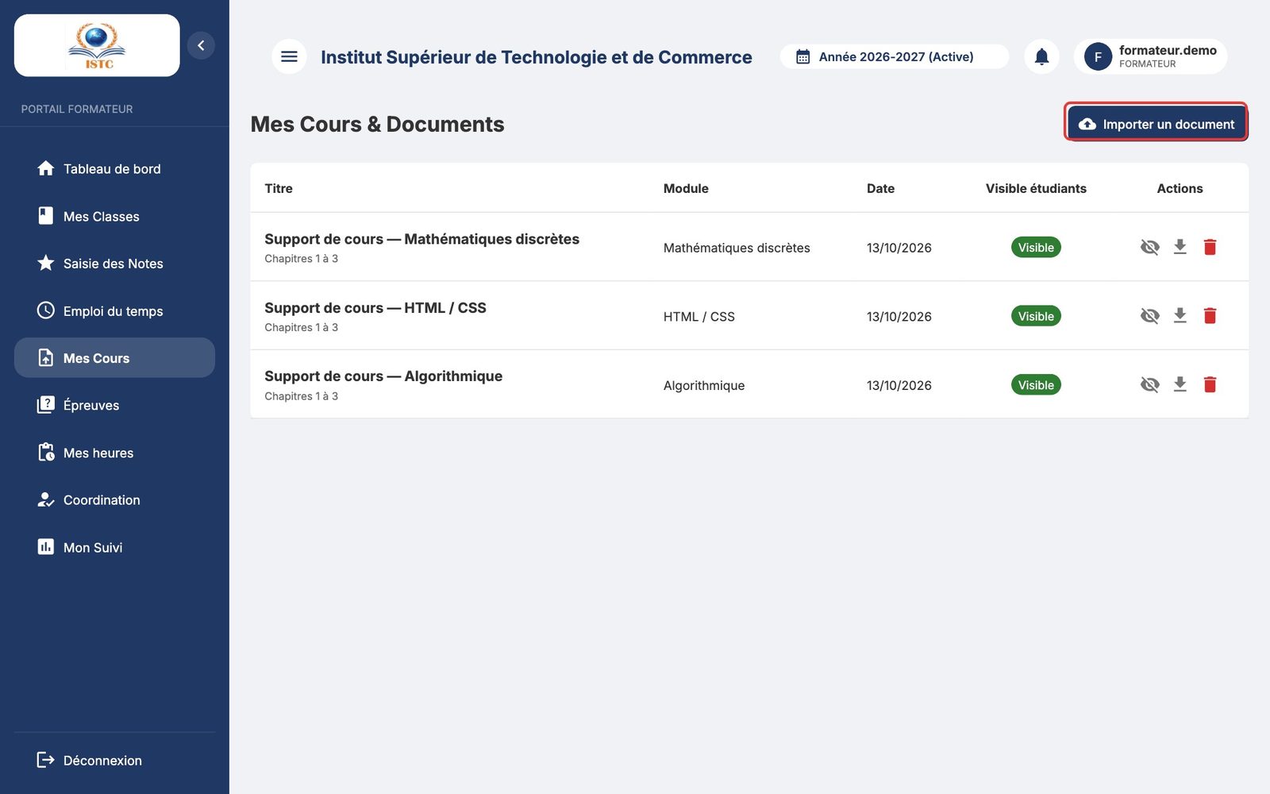Image resolution: width=1270 pixels, height=794 pixels.
Task: Click Visible badge for HTML / CSS row
Action: (1036, 316)
